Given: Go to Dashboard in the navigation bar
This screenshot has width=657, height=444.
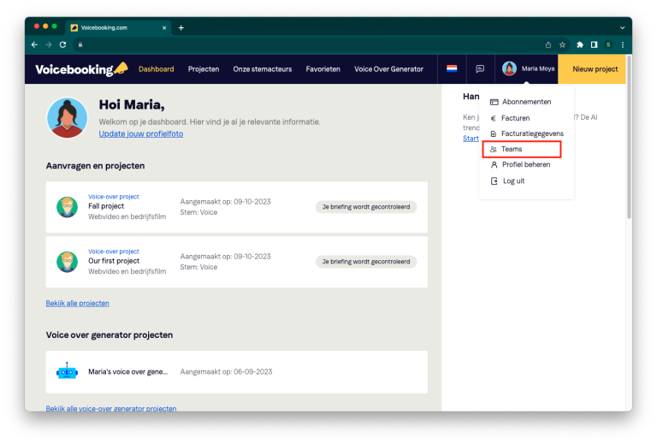Looking at the screenshot, I should pos(157,69).
